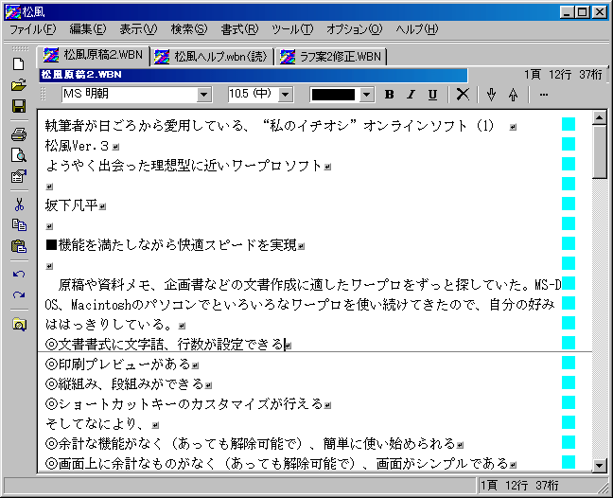
Task: Click the scrollbar up arrow button
Action: coord(599,117)
